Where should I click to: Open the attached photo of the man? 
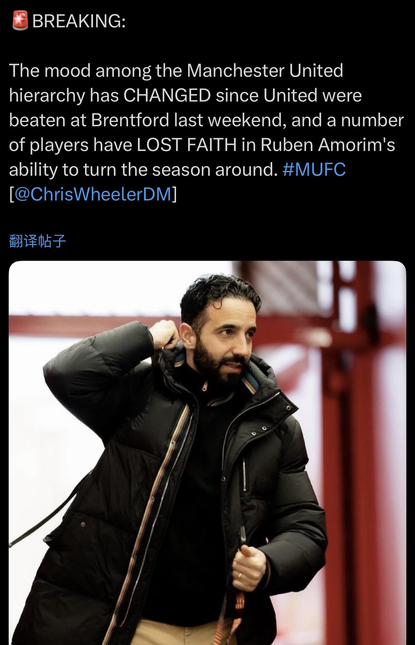pos(207,453)
